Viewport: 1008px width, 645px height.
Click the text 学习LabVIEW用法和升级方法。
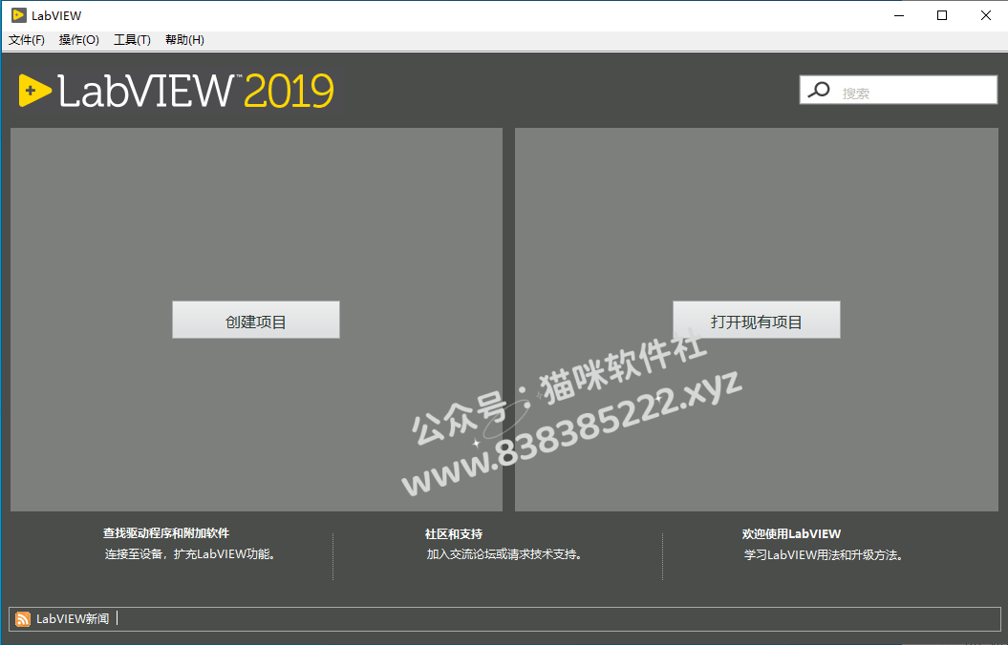point(825,554)
